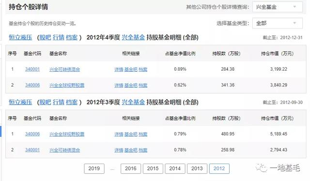Open 兴全基金 link in 2012年3季度 heading
Screen dimensions: 310x181
[133, 102]
